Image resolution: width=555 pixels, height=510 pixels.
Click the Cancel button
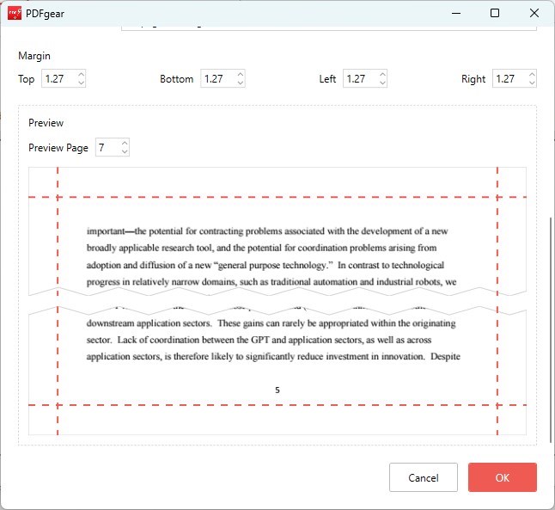(424, 477)
